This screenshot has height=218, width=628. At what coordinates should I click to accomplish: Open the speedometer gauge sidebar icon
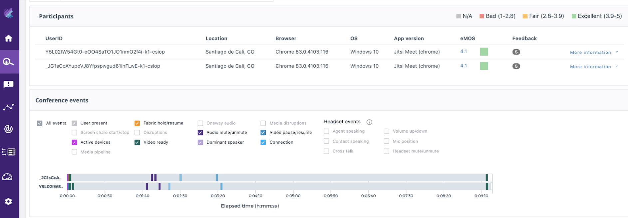tap(7, 177)
